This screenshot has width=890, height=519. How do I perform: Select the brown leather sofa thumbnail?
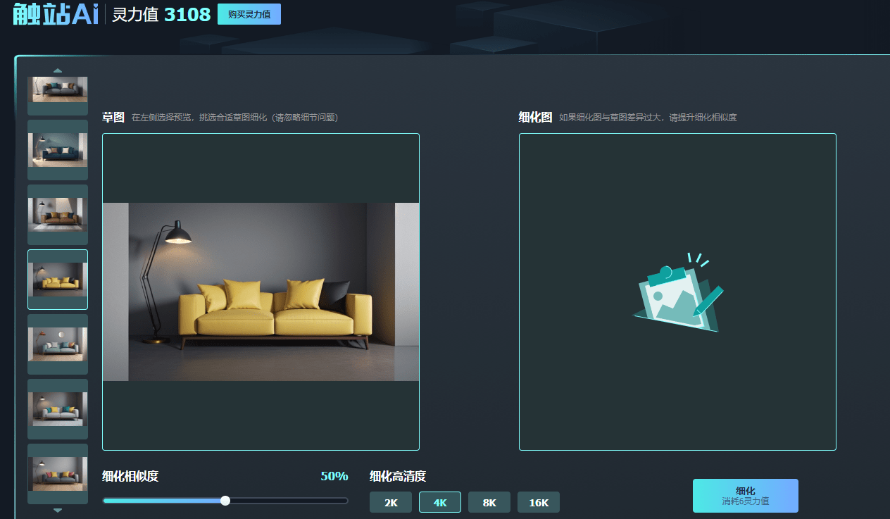[58, 215]
